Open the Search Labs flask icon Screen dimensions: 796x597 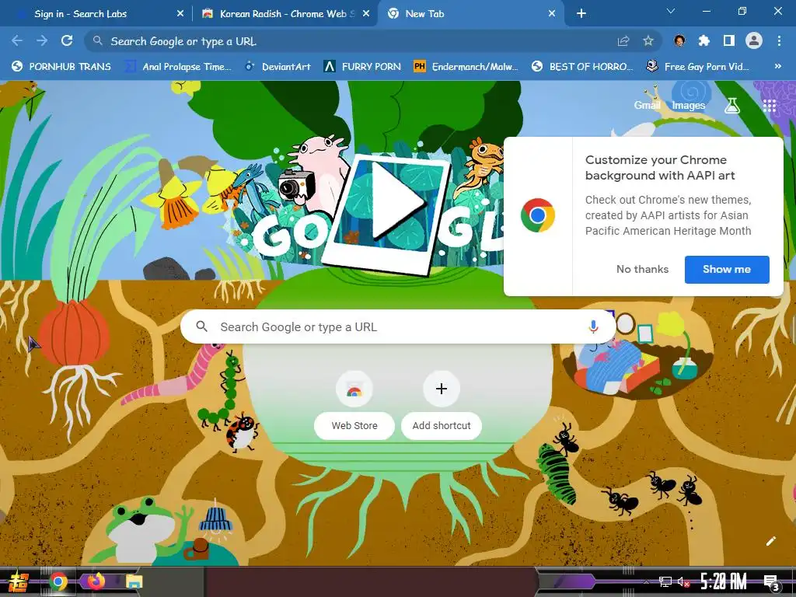tap(732, 106)
